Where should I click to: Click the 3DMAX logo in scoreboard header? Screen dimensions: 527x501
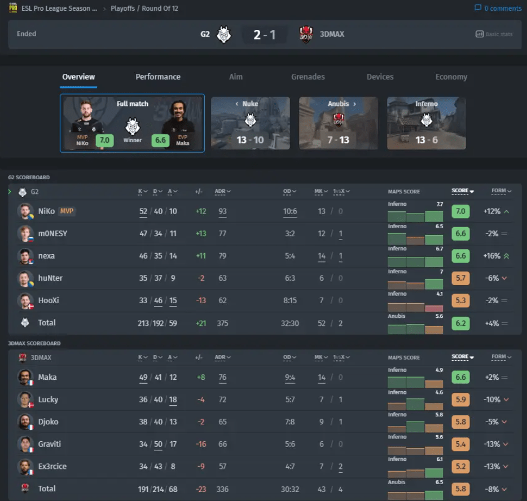[23, 358]
